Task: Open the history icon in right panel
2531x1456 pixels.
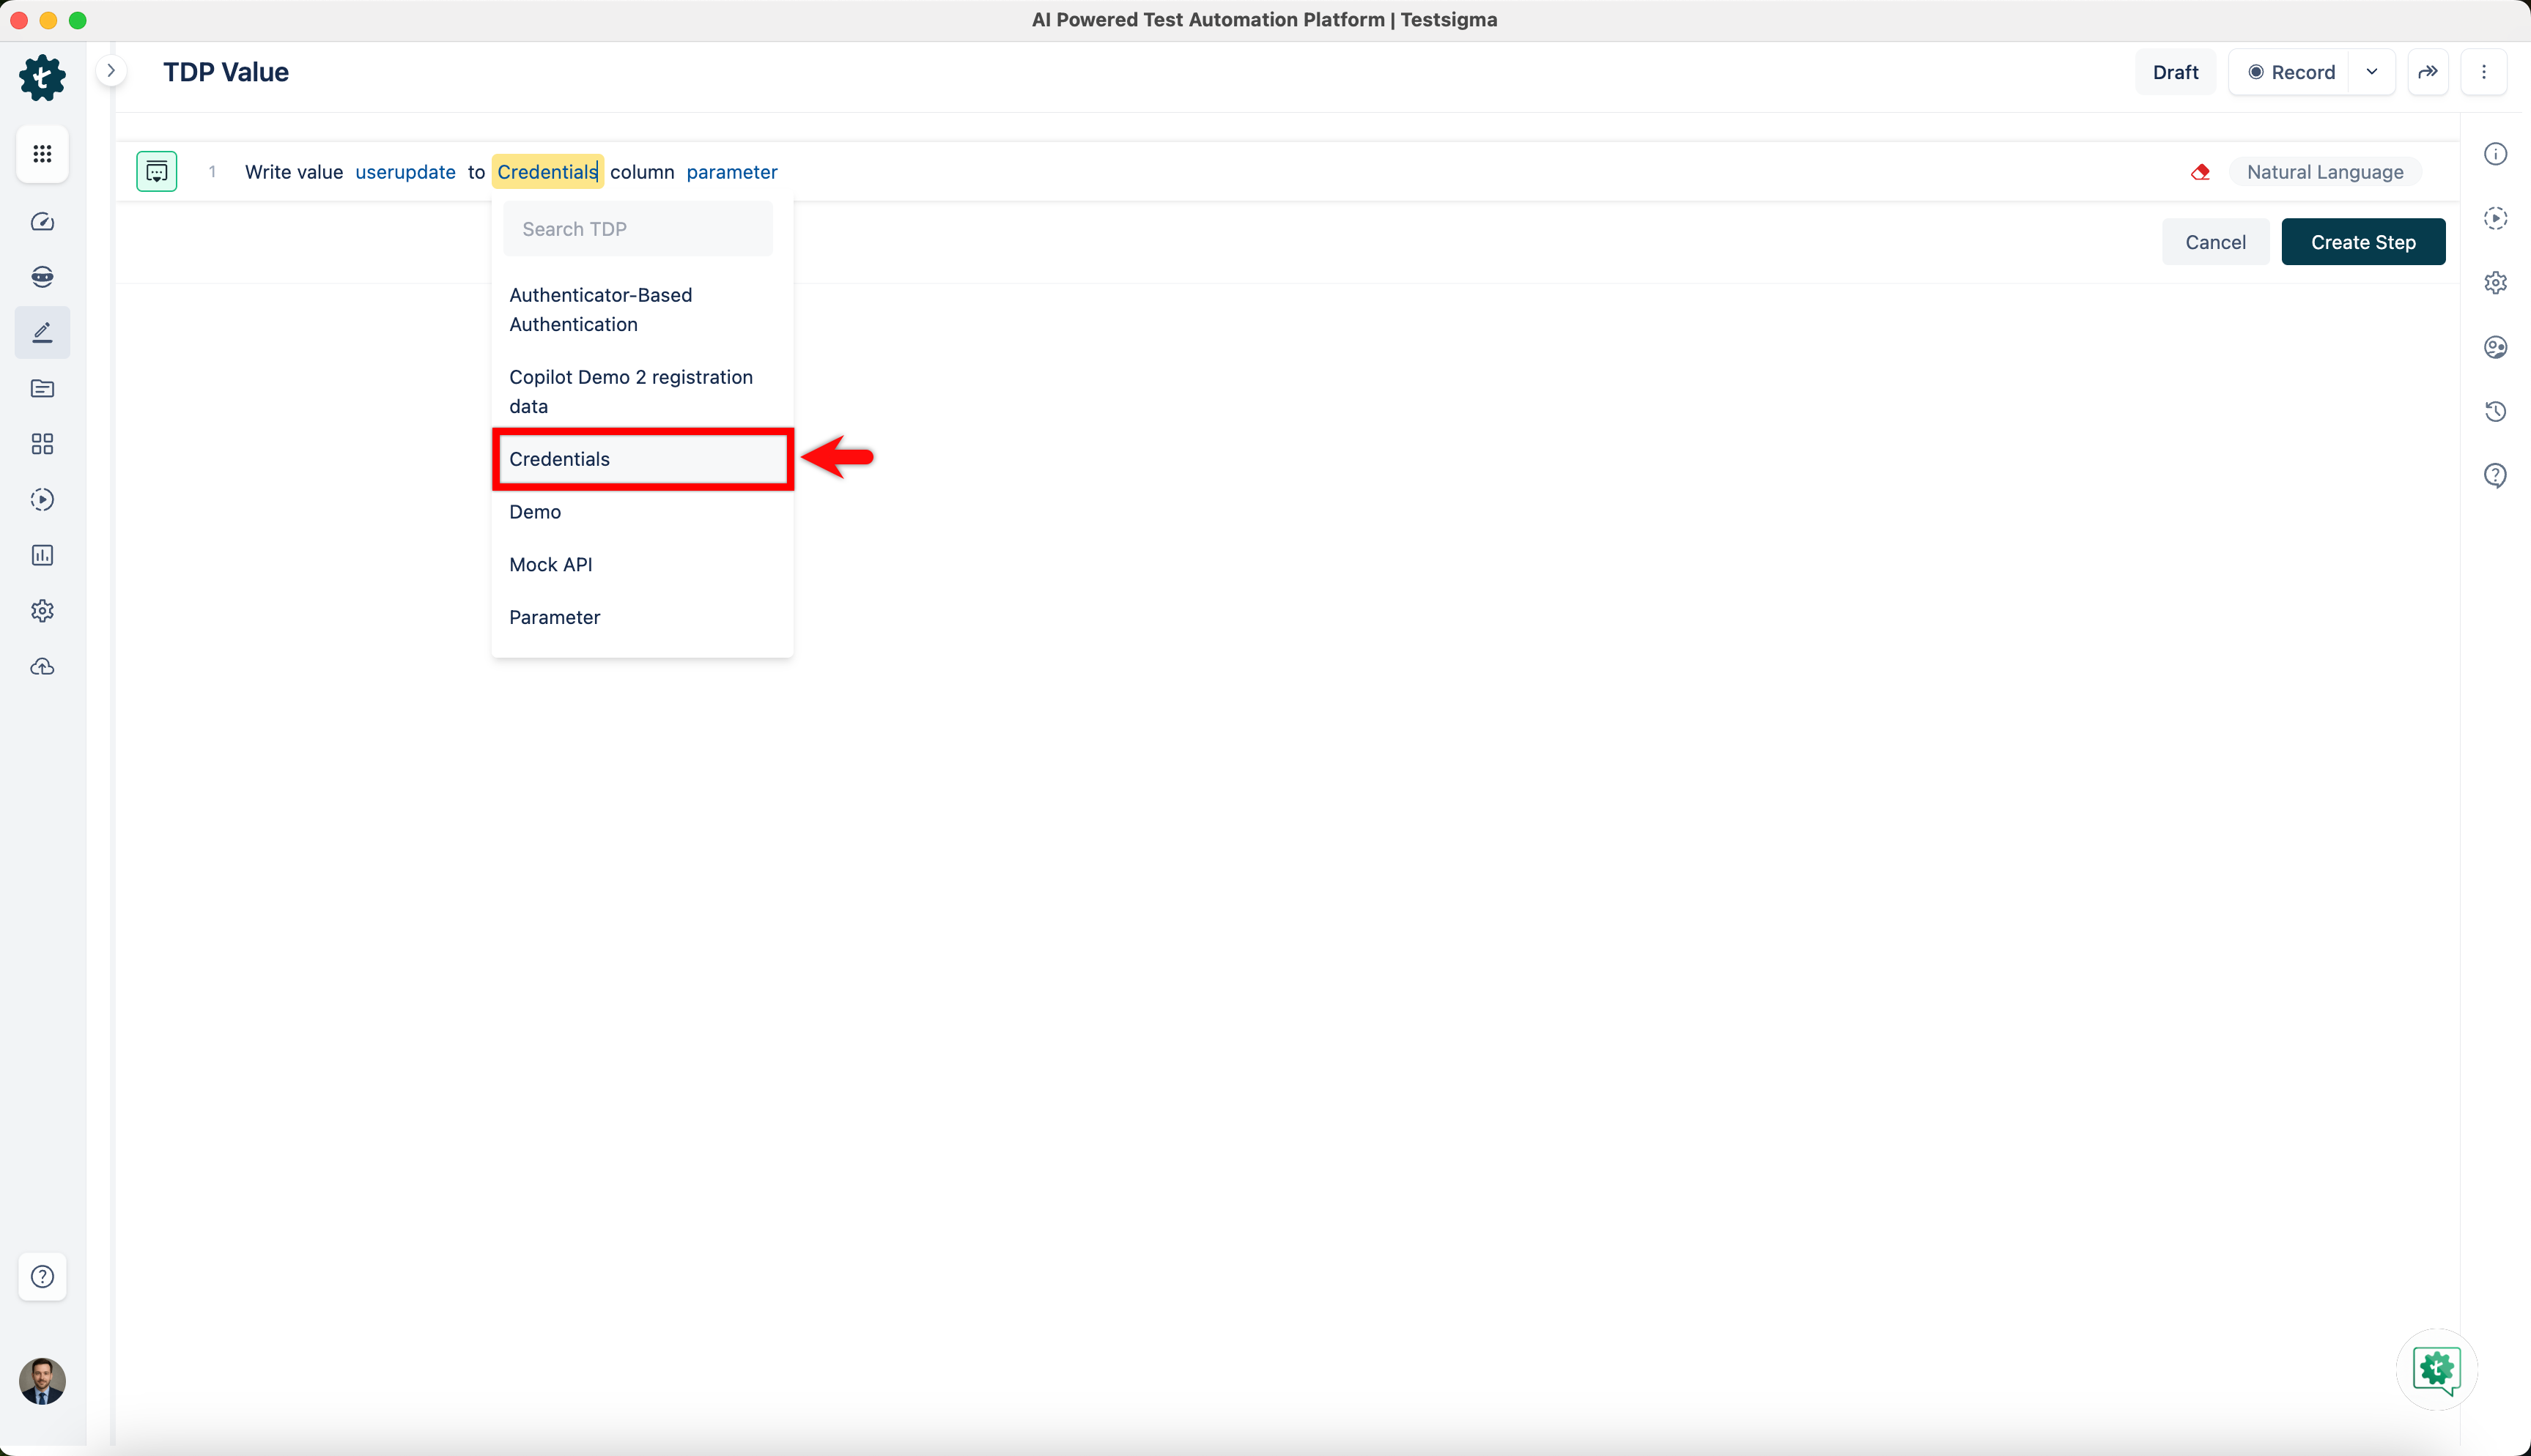Action: (x=2495, y=411)
